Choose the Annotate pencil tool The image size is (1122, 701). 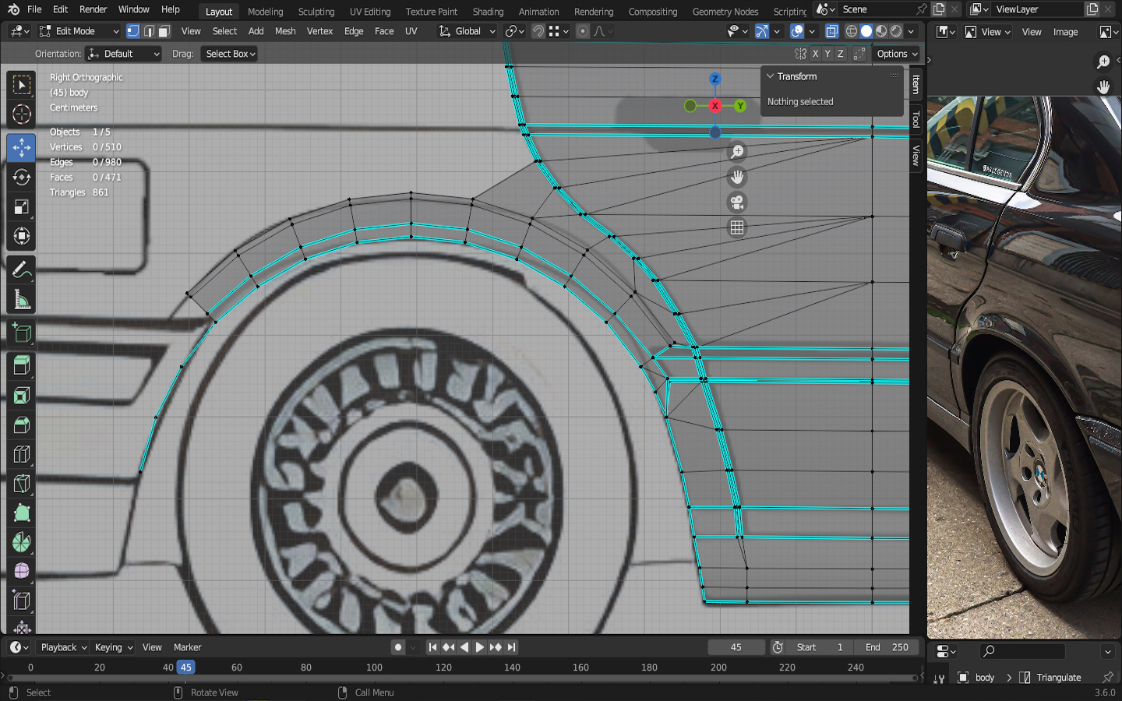(21, 270)
